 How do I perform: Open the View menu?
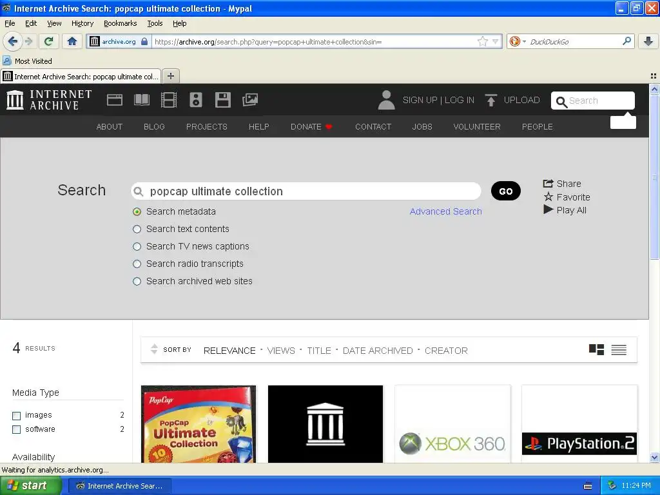[x=54, y=23]
